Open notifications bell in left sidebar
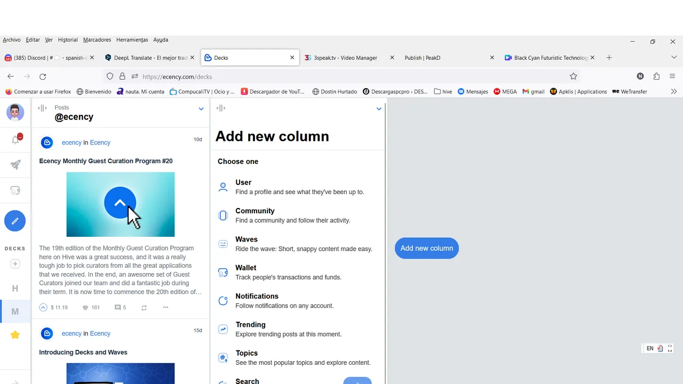 coord(15,140)
